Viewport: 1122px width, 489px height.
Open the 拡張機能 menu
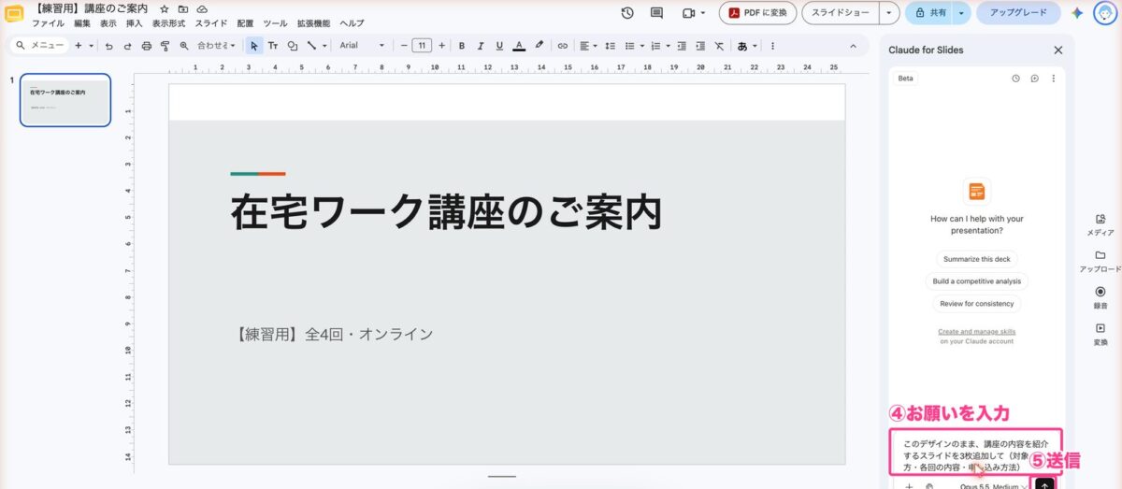coord(314,22)
